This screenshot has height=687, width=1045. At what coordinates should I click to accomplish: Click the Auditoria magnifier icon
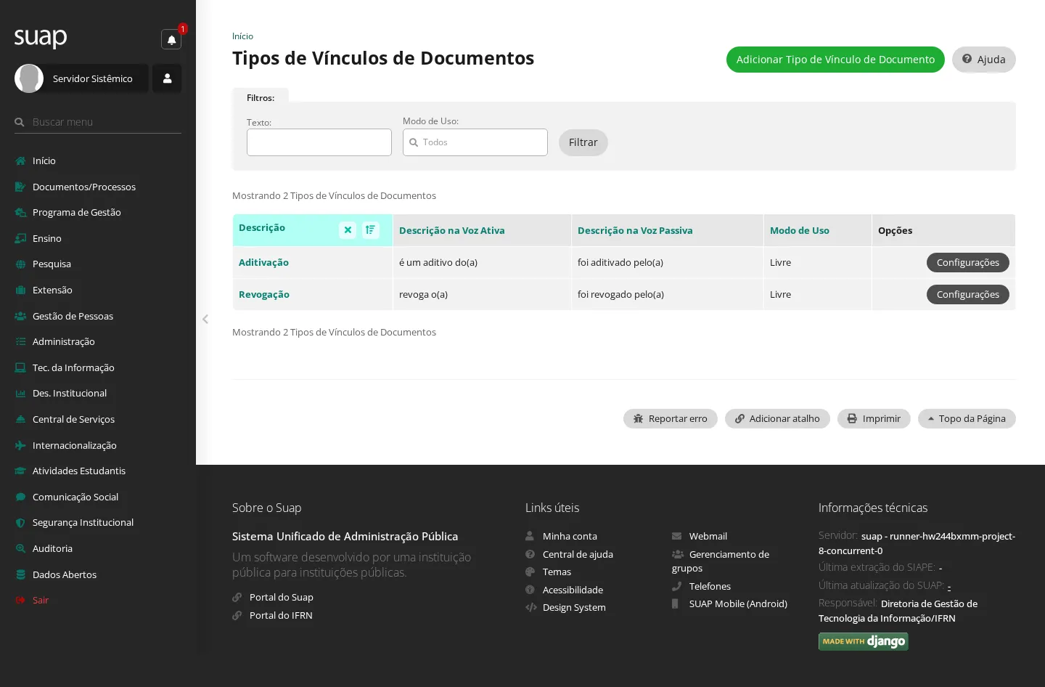tap(20, 548)
